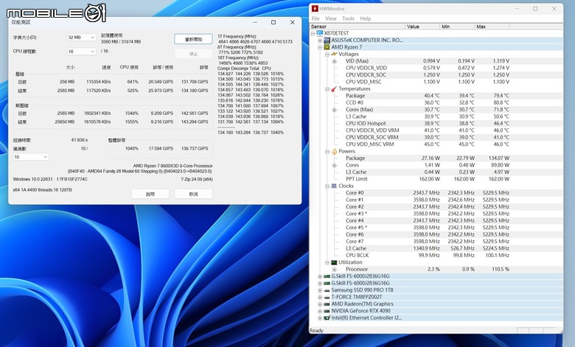Image resolution: width=575 pixels, height=347 pixels.
Task: Click the Ready status bar text
Action: point(316,331)
